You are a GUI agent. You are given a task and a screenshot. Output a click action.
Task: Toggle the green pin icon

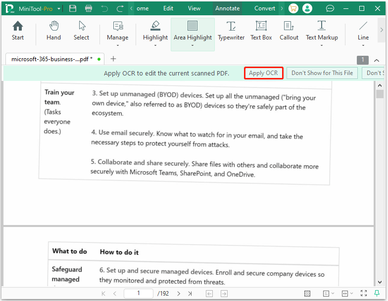(377, 293)
